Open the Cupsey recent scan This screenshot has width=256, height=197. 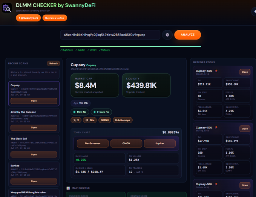pos(34,101)
